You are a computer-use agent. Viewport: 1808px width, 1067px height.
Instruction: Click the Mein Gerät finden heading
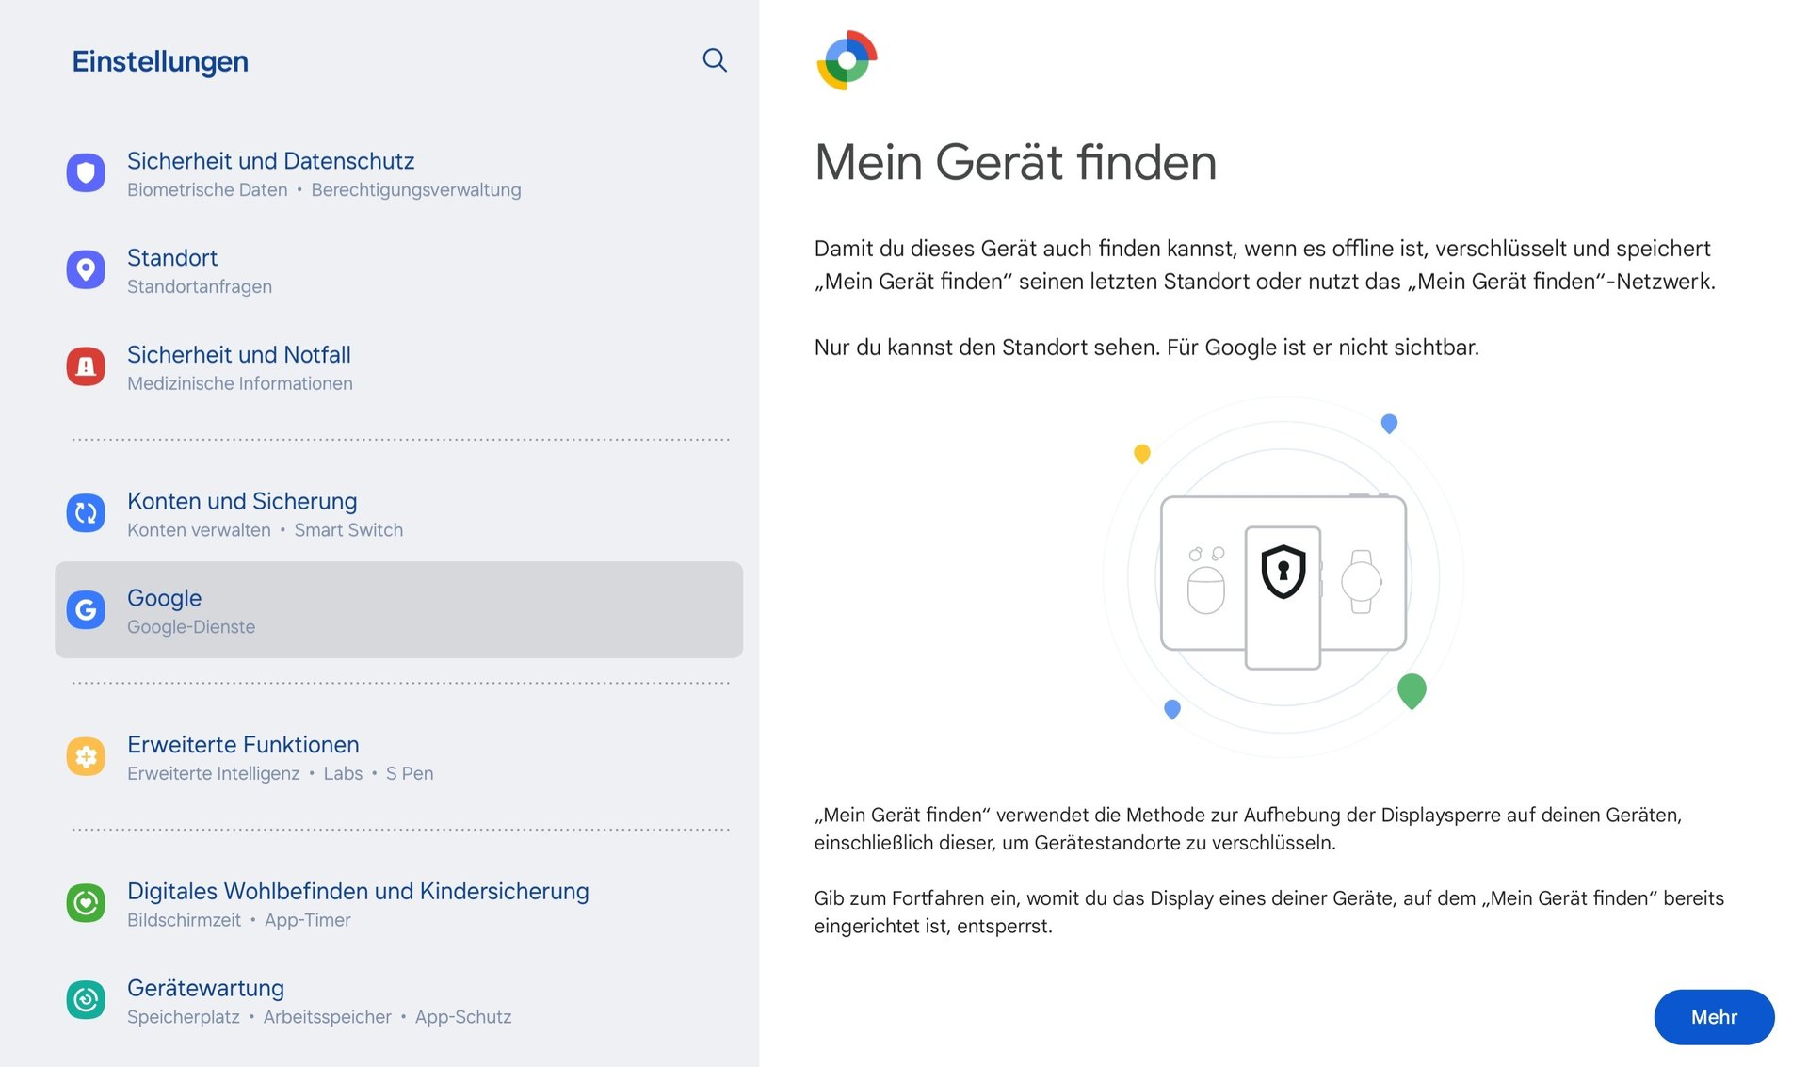tap(1015, 162)
